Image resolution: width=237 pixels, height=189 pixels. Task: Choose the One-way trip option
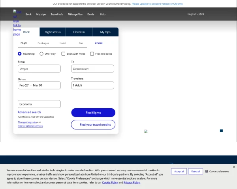pyautogui.click(x=41, y=54)
